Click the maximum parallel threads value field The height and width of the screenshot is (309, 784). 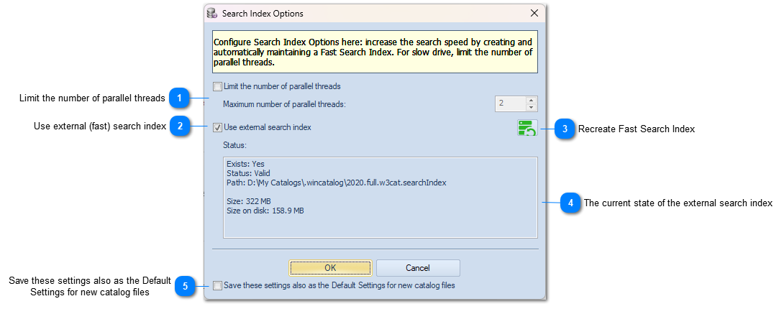coord(511,103)
